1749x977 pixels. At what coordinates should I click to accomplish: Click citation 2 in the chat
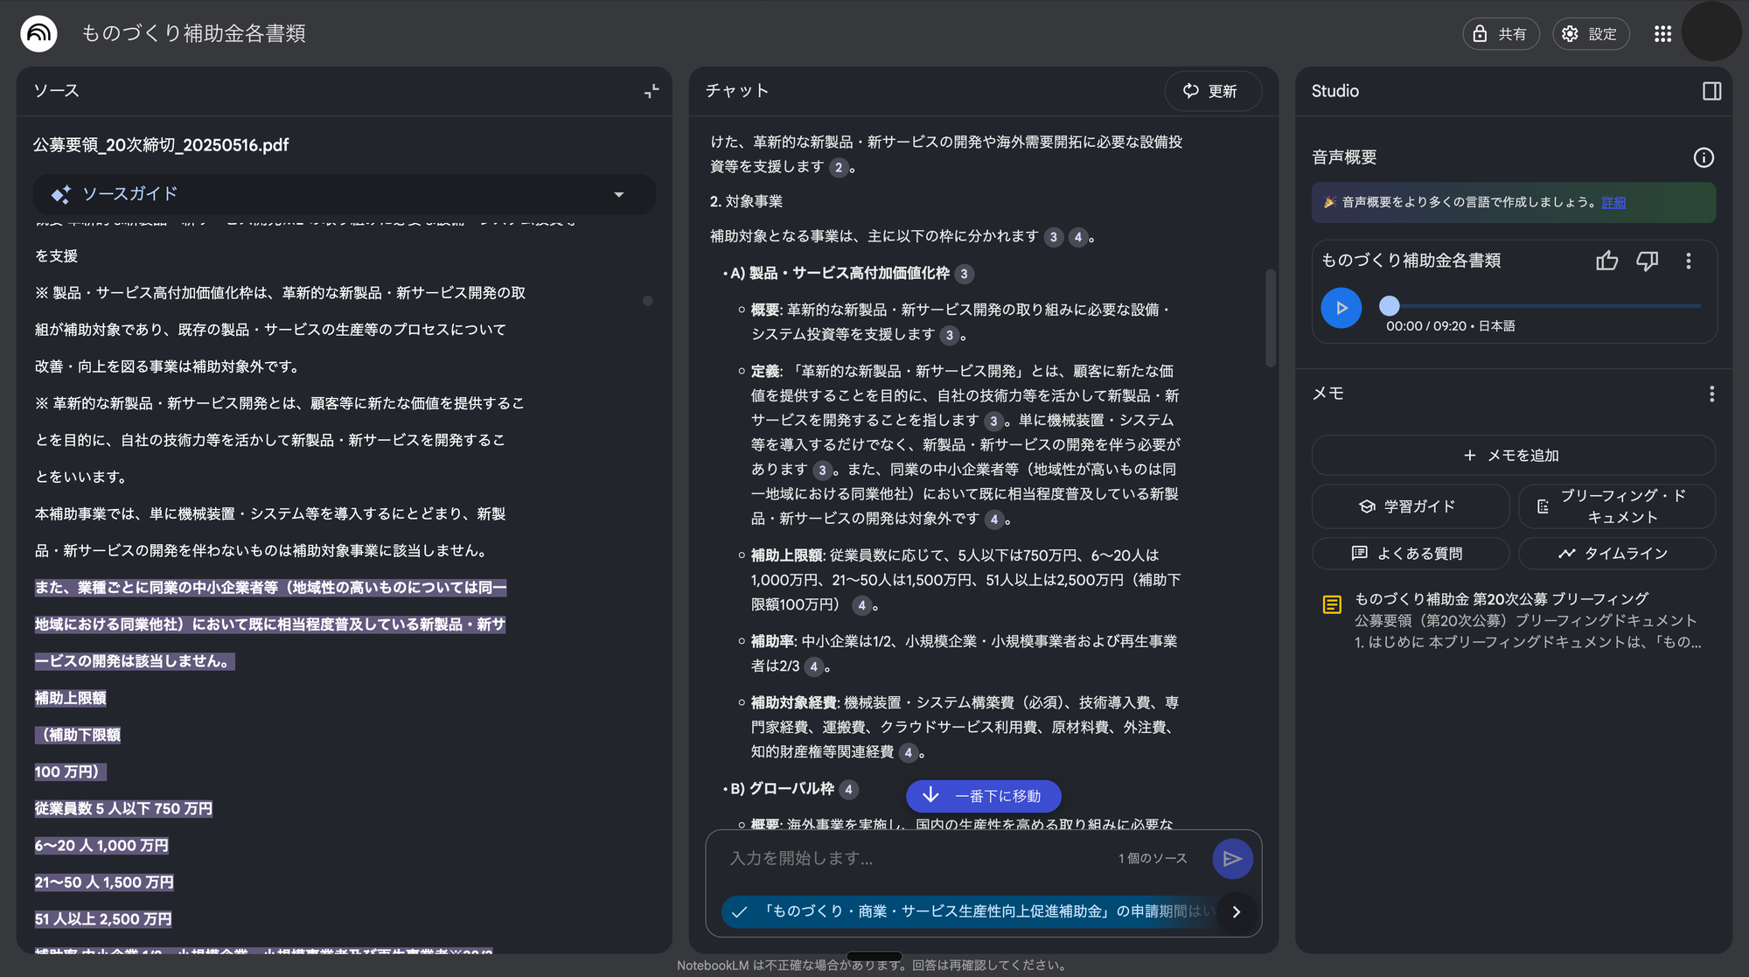(839, 167)
